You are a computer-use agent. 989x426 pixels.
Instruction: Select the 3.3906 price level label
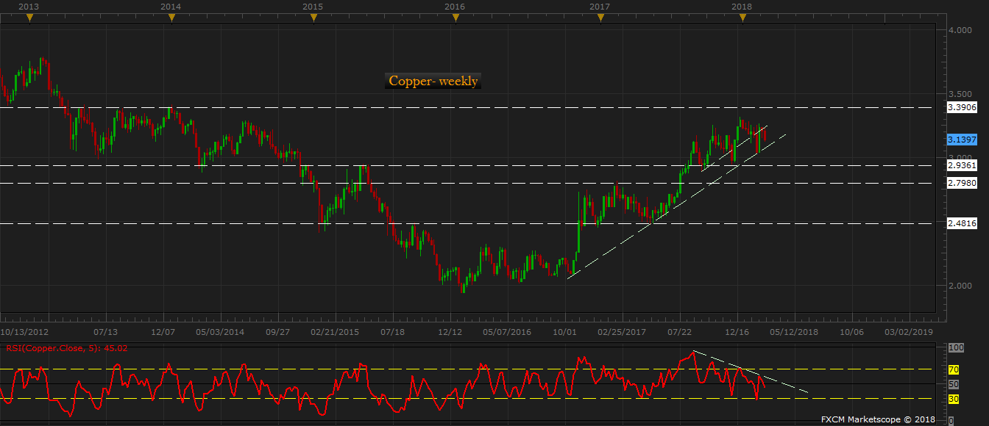[962, 107]
